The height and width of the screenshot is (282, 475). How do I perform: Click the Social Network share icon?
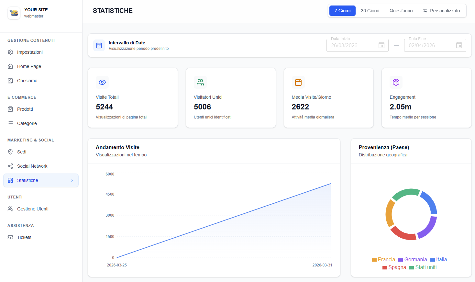tap(10, 166)
